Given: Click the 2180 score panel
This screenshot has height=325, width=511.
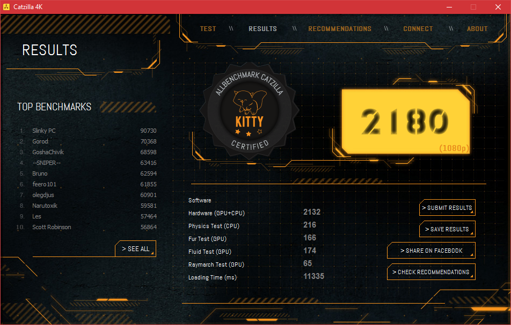Looking at the screenshot, I should [405, 121].
